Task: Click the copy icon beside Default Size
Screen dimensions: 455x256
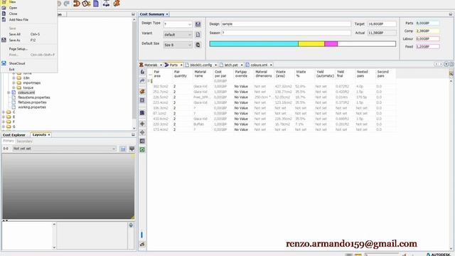Action: click(x=198, y=45)
